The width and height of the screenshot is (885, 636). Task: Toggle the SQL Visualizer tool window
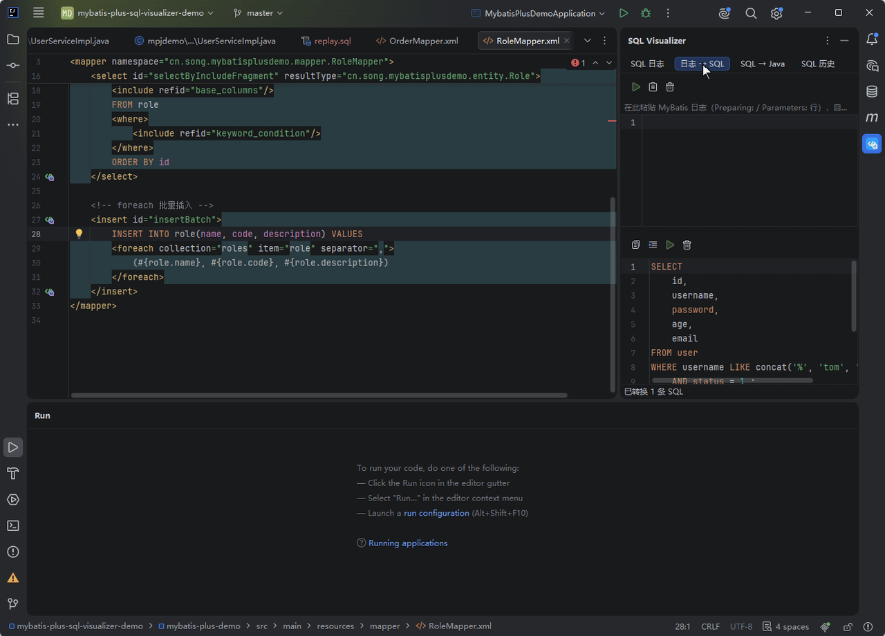click(x=872, y=144)
